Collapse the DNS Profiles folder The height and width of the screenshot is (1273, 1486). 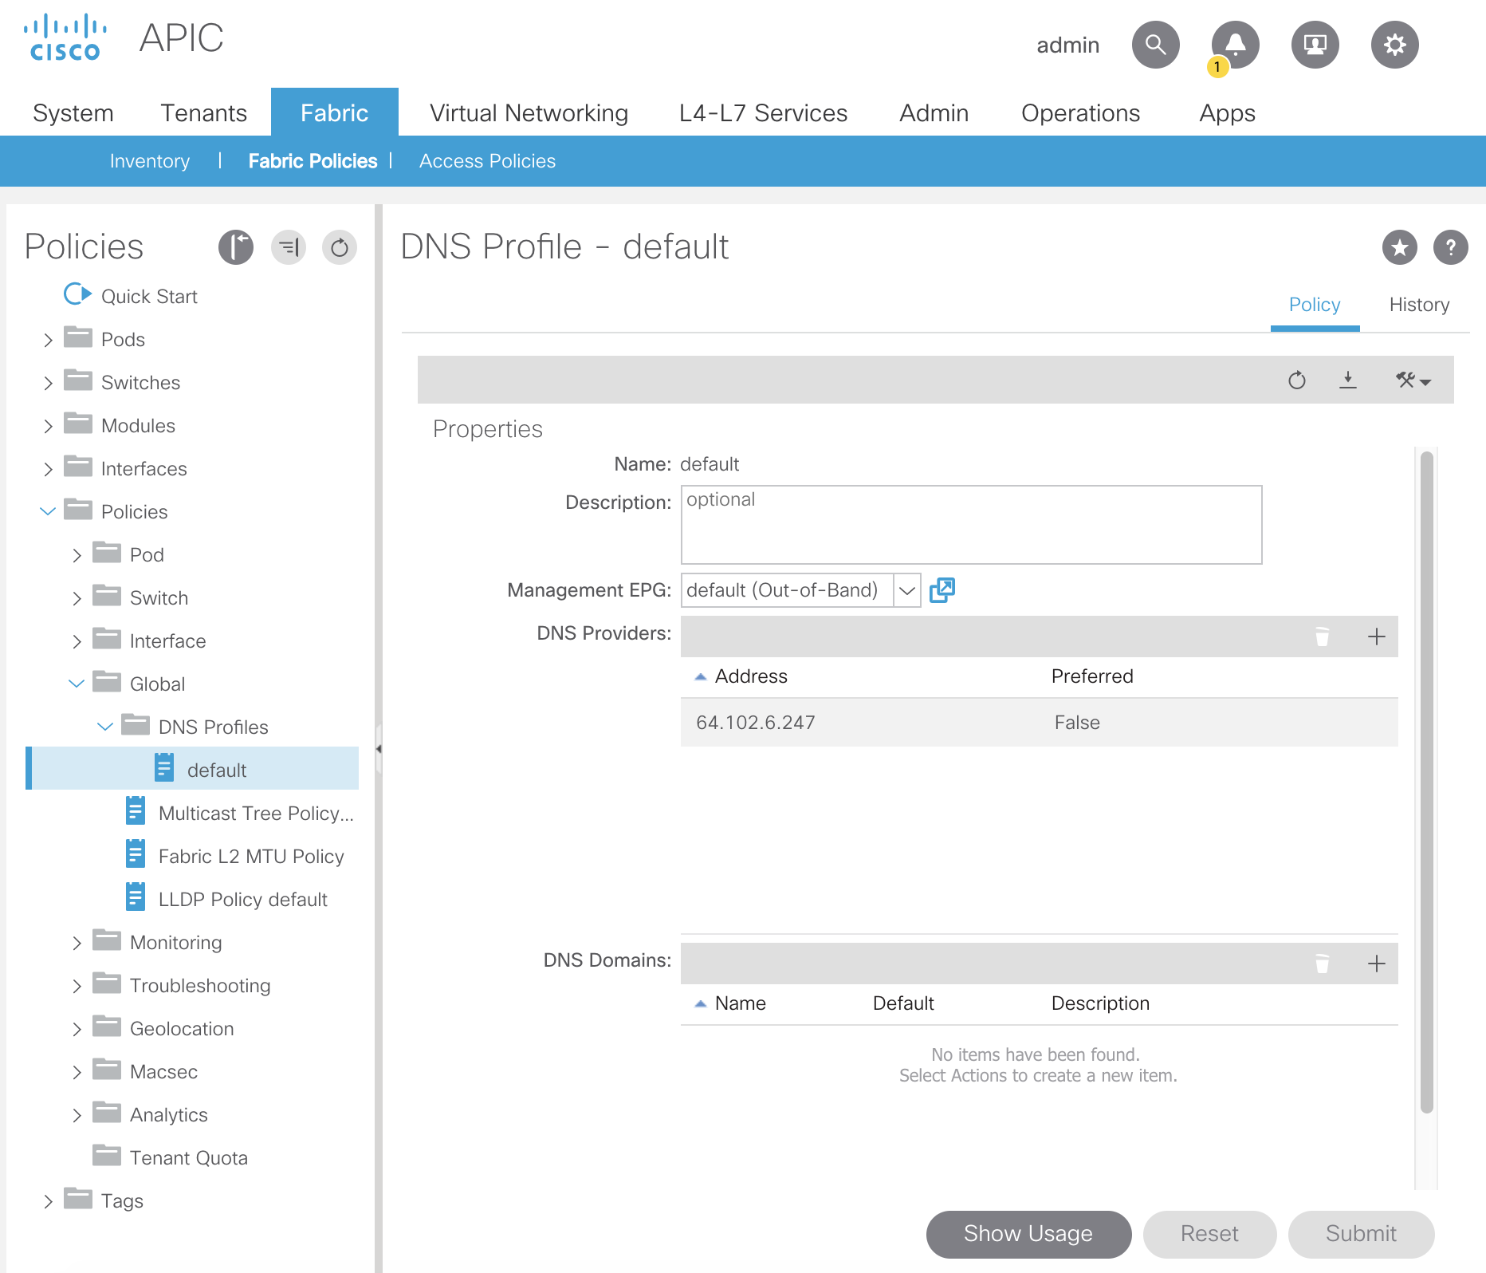(x=105, y=727)
